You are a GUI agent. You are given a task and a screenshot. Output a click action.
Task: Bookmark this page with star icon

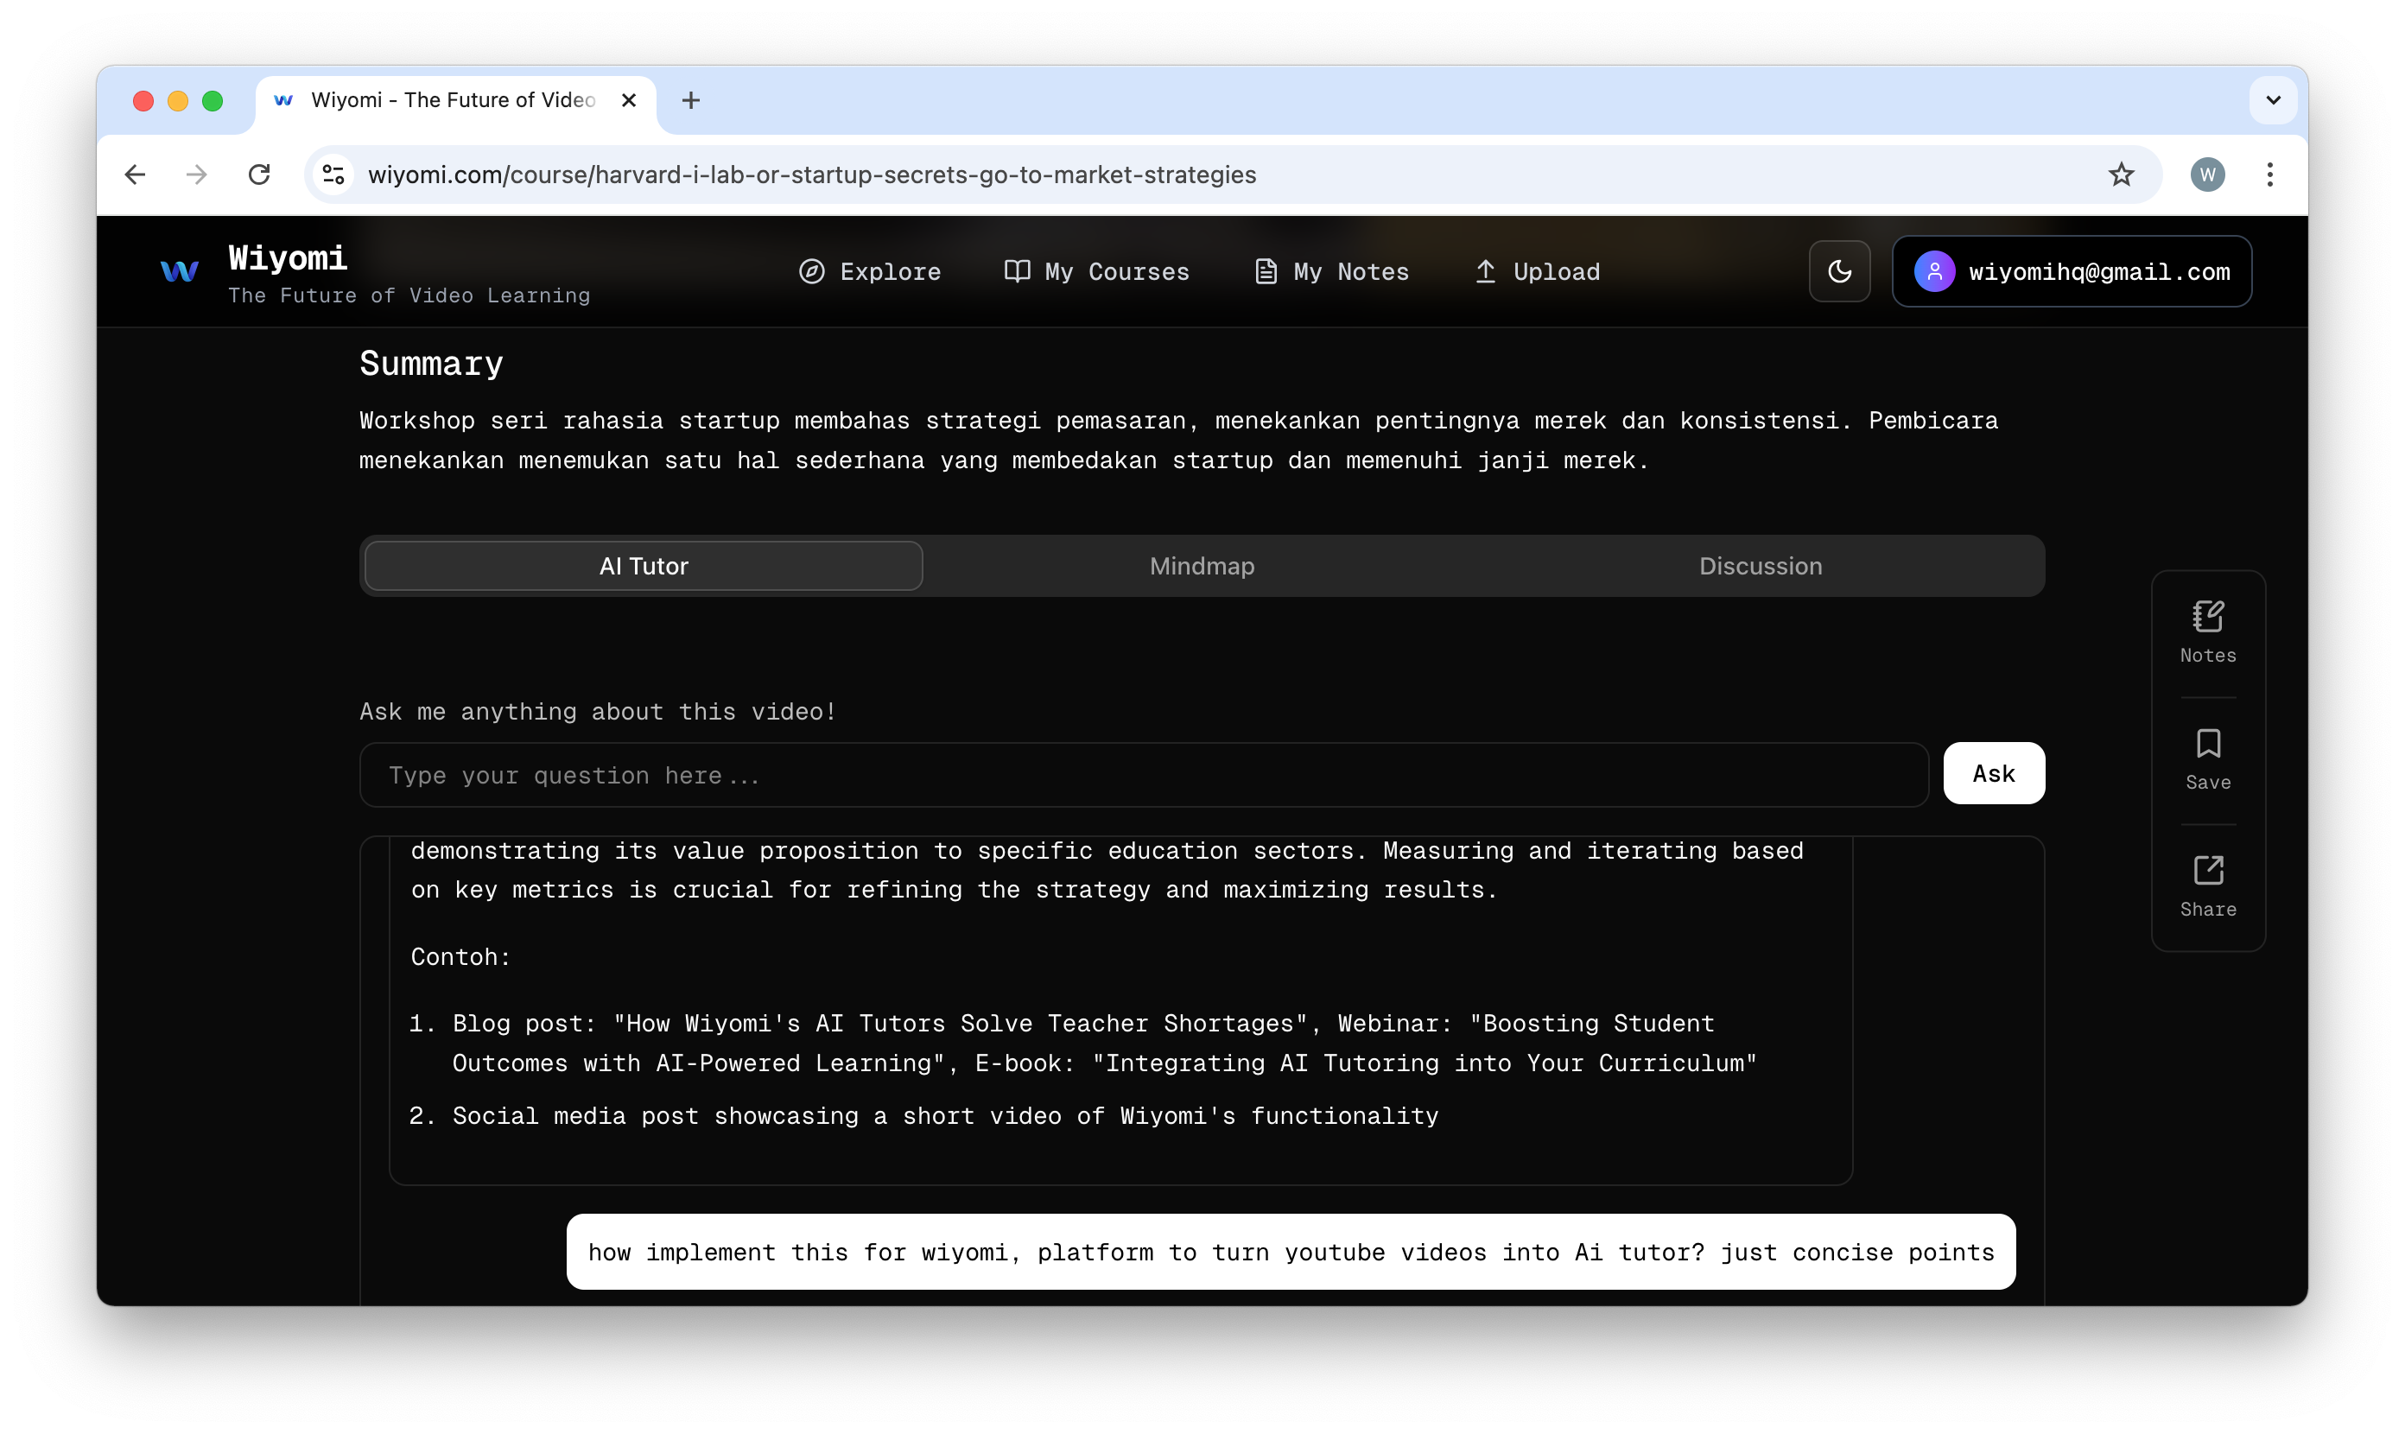[x=2121, y=174]
